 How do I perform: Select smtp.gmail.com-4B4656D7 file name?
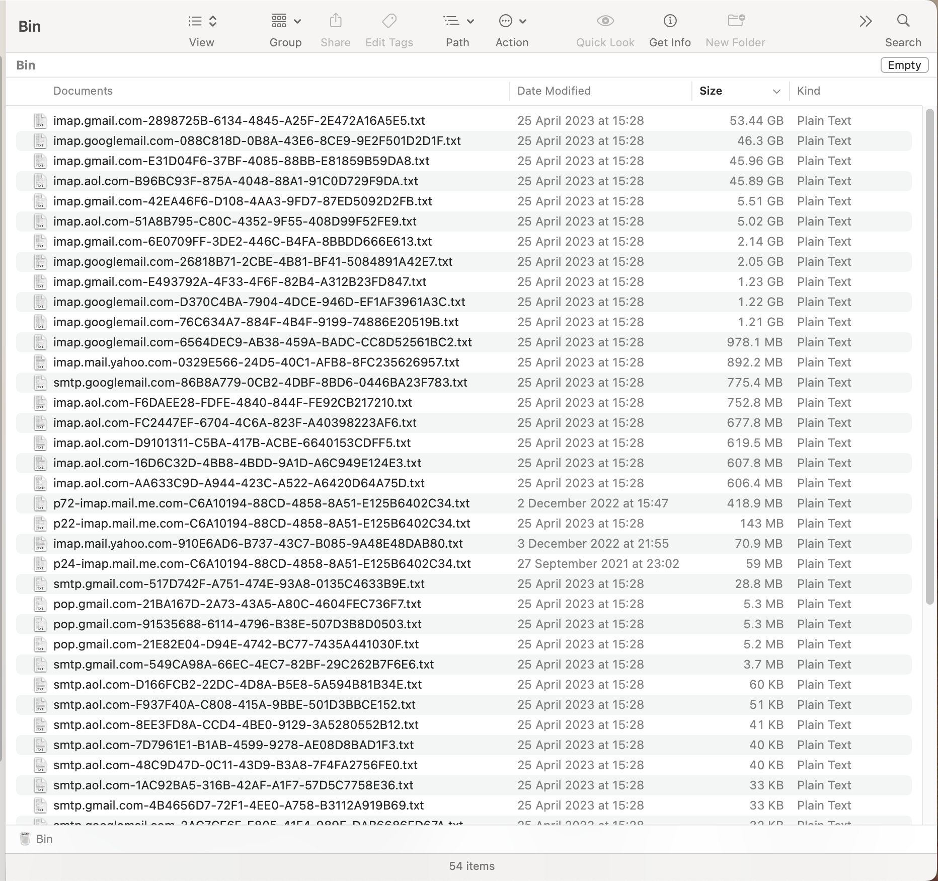tap(239, 805)
